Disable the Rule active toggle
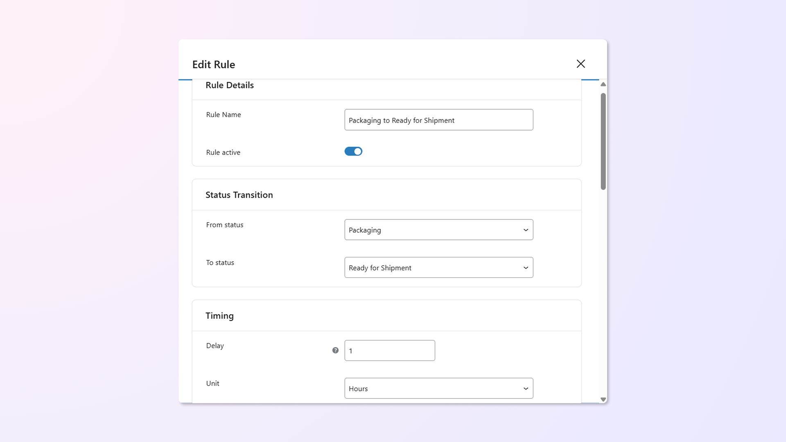This screenshot has width=786, height=442. click(353, 151)
